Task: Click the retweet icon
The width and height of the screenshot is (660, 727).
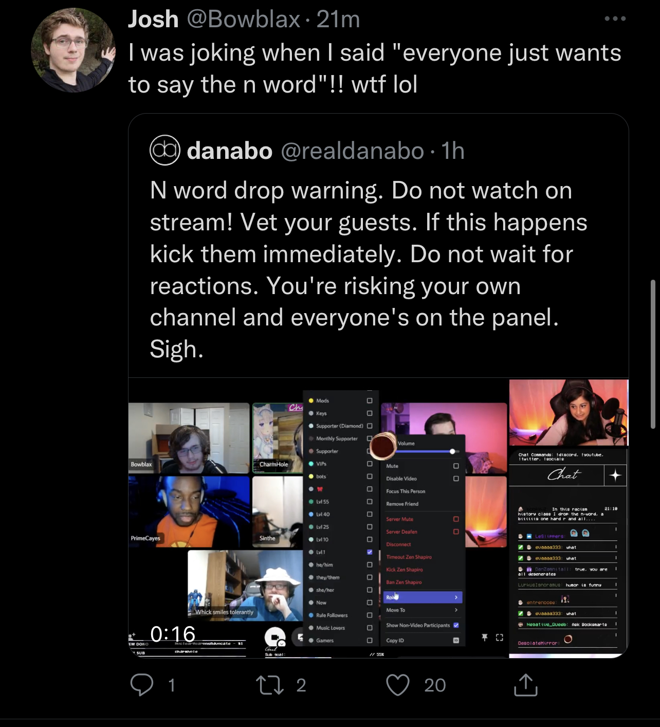Action: coord(270,685)
